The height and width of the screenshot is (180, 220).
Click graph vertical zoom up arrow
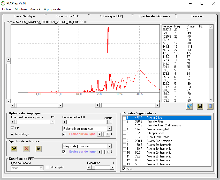9,60
